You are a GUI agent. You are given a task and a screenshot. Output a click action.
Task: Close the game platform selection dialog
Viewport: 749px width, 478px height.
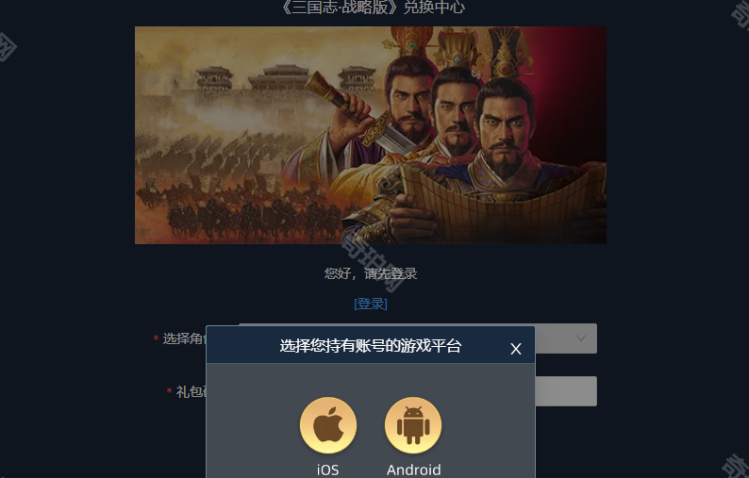(515, 349)
